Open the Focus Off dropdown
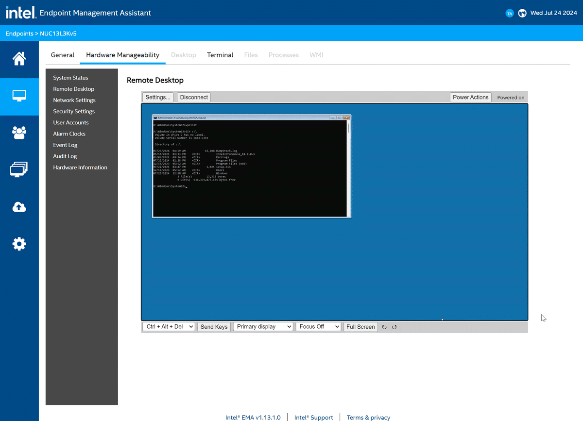 tap(319, 327)
